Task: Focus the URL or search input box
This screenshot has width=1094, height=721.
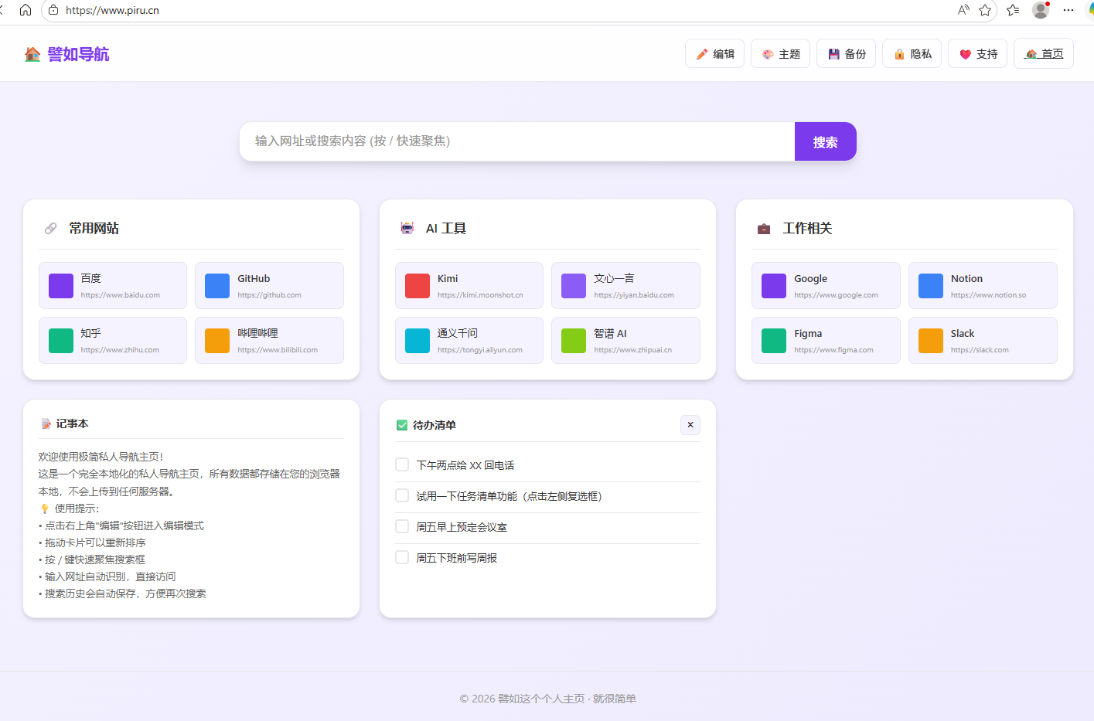Action: (516, 141)
